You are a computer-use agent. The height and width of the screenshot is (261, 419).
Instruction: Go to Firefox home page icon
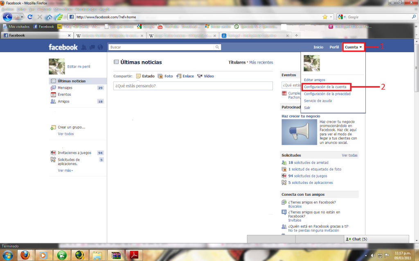[50, 17]
